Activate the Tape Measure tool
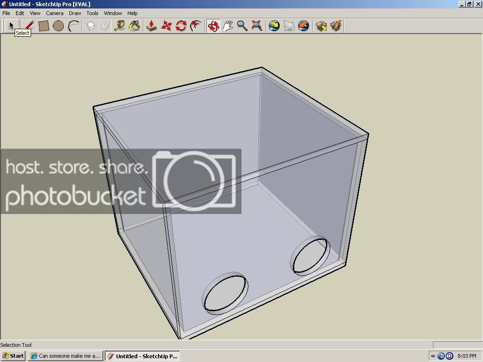The width and height of the screenshot is (483, 362). pos(119,26)
